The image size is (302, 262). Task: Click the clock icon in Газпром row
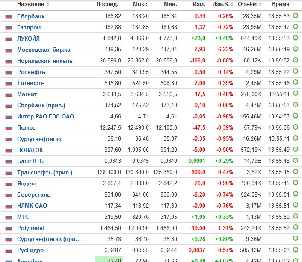pos(296,27)
